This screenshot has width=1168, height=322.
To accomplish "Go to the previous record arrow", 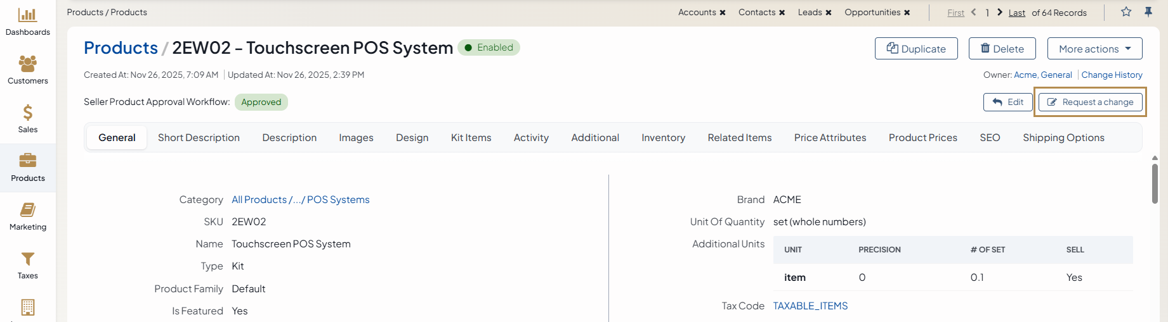I will tap(974, 12).
